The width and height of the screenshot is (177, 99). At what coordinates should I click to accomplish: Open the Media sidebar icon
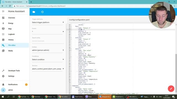pyautogui.click(x=3, y=51)
